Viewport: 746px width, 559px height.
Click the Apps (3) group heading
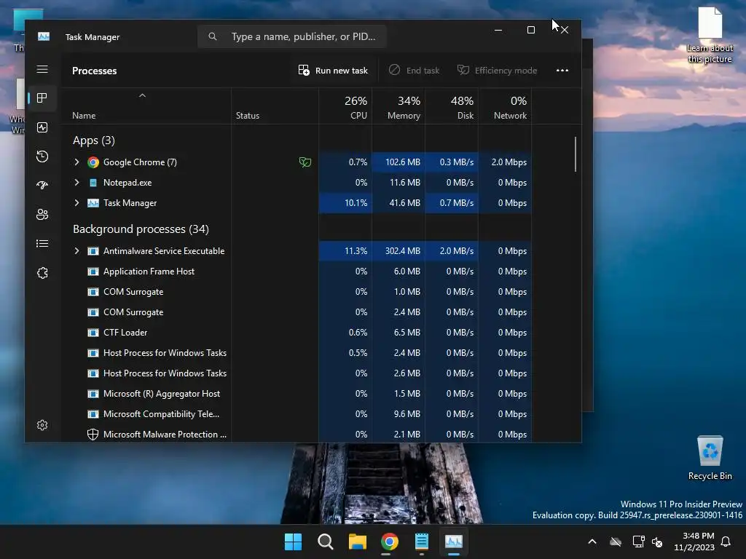click(x=94, y=140)
